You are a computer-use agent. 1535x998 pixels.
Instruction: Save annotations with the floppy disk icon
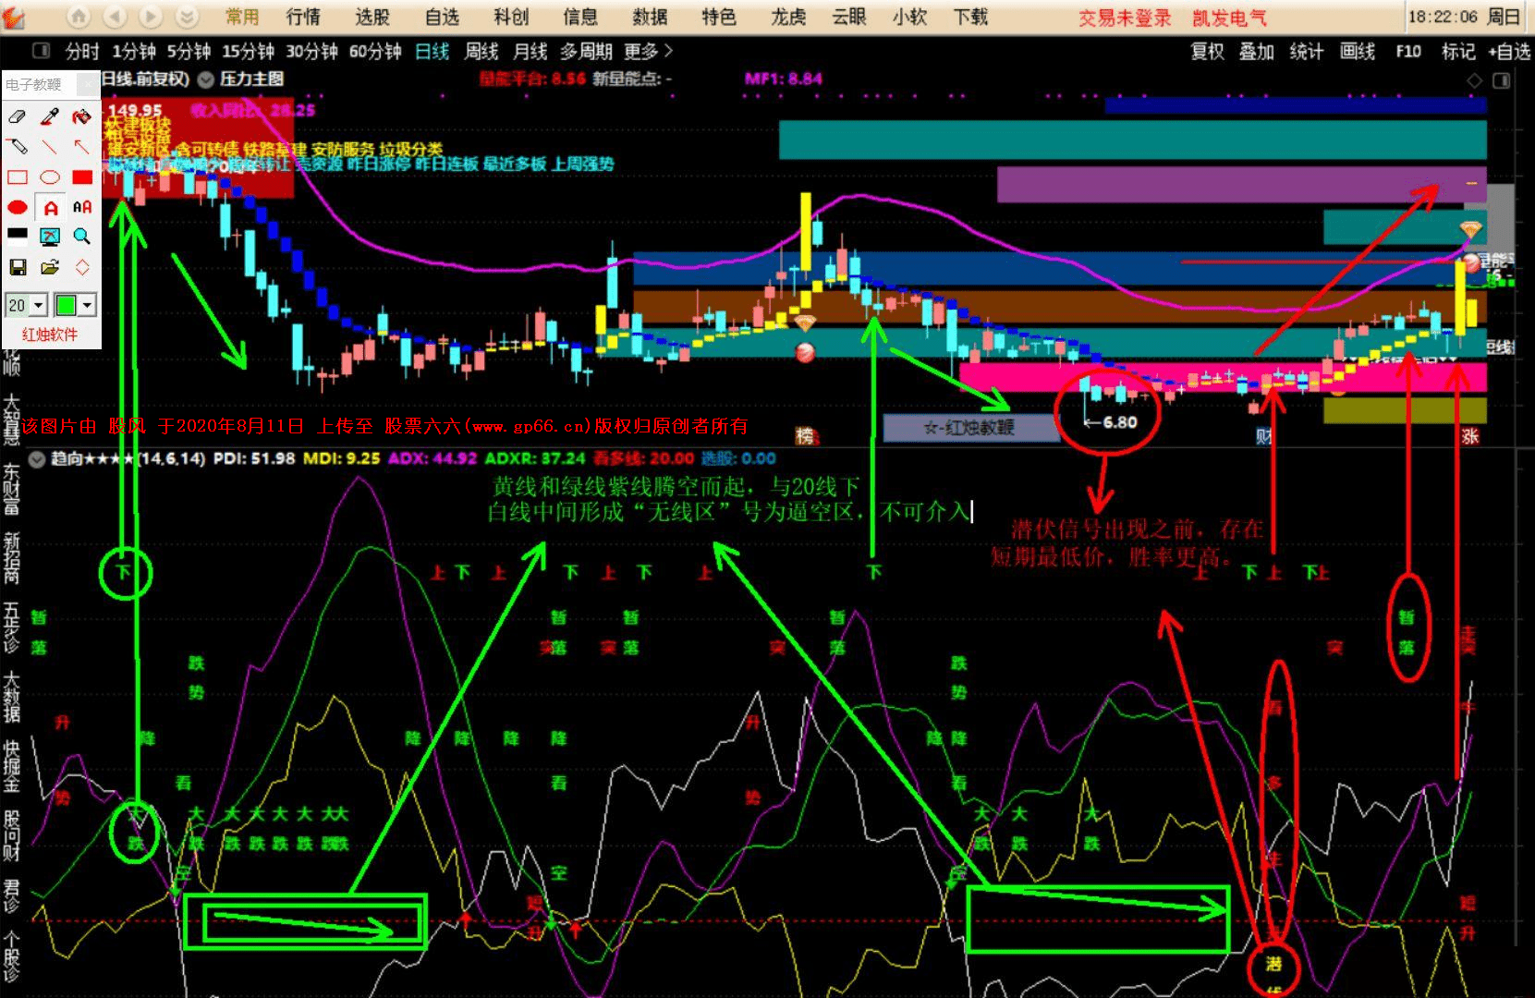(x=18, y=267)
